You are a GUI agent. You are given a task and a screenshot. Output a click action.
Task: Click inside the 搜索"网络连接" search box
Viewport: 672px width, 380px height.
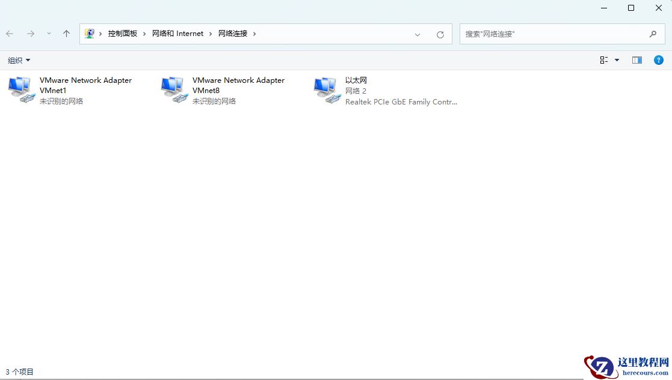click(553, 34)
